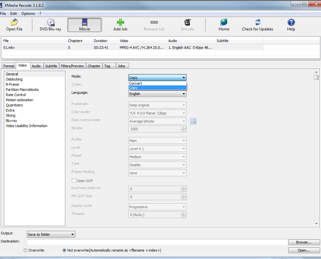The image size is (321, 259).
Task: Open the DVD/Blu-ray source icon
Action: coord(50,22)
